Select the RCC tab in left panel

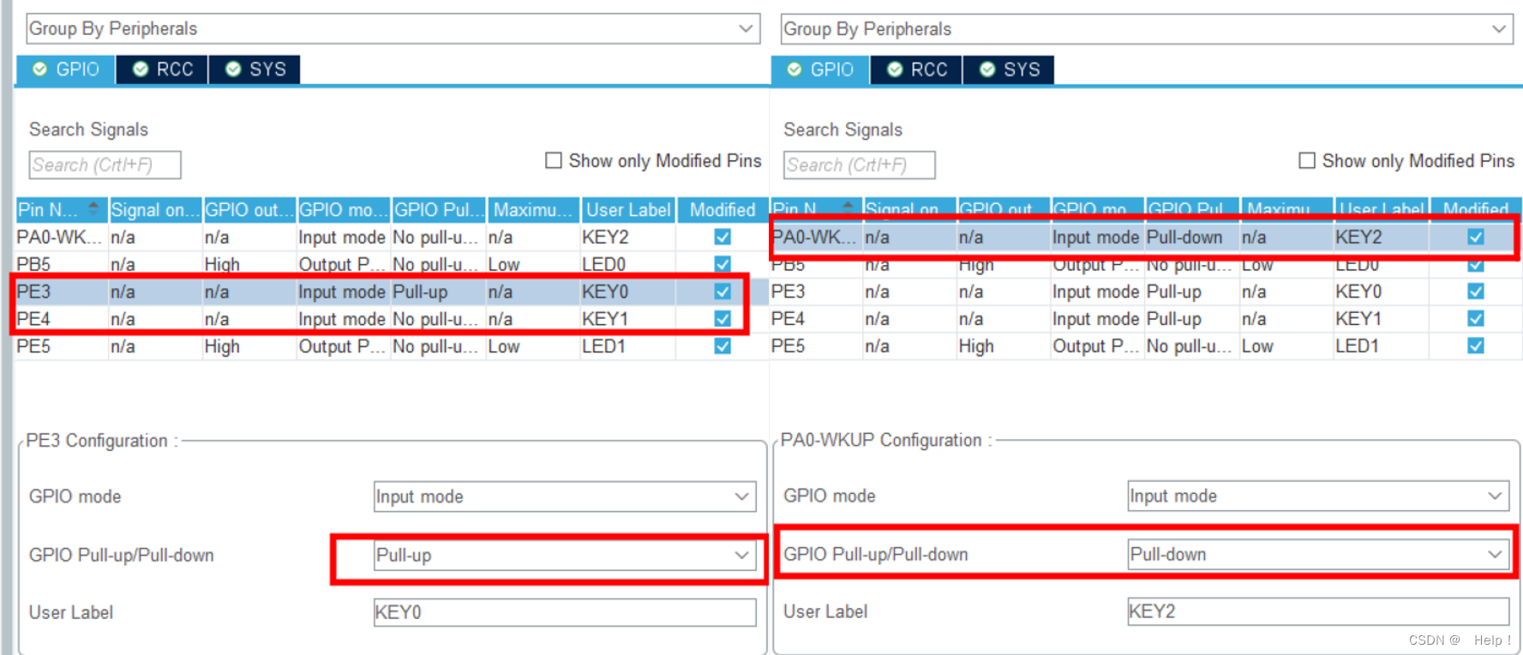click(163, 69)
